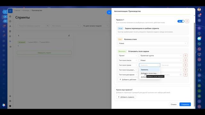Open the star favorites icon in sidebar
The image size is (205, 115).
(x=11, y=47)
